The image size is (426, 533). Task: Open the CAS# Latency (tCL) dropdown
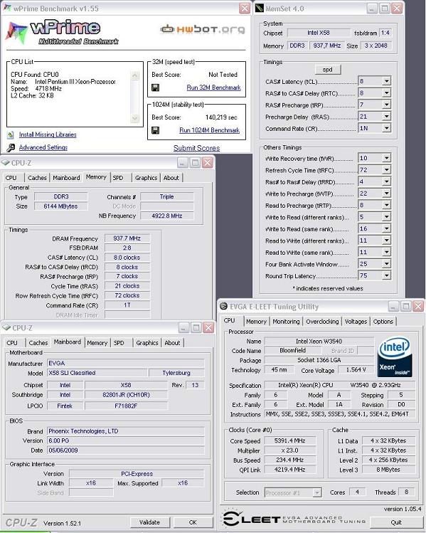tap(386, 81)
